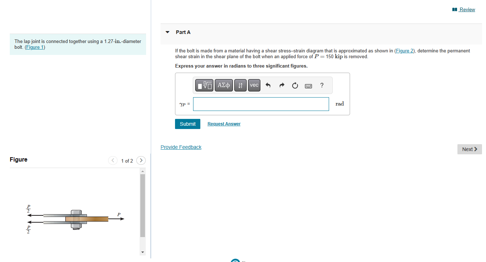Click 'Express your answer in radians' instruction
This screenshot has height=262, width=486.
click(x=241, y=66)
